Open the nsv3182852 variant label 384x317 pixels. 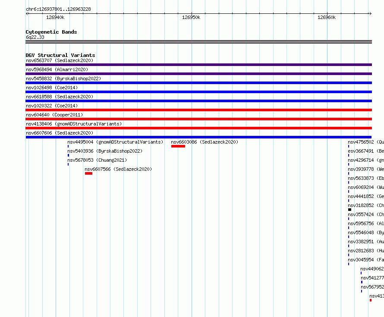(x=366, y=205)
